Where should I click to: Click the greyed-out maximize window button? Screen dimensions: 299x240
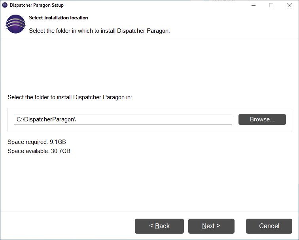(x=271, y=5)
